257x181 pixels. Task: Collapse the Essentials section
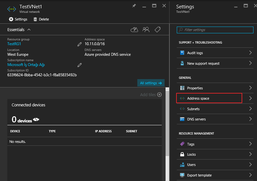click(x=29, y=29)
